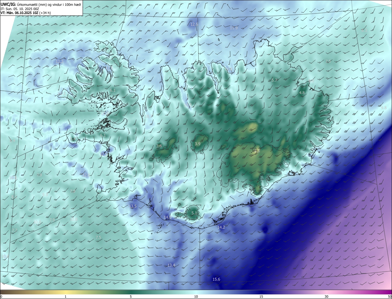This screenshot has height=299, width=392.
Task: Click the color scale's 1 tick label
Action: click(66, 297)
